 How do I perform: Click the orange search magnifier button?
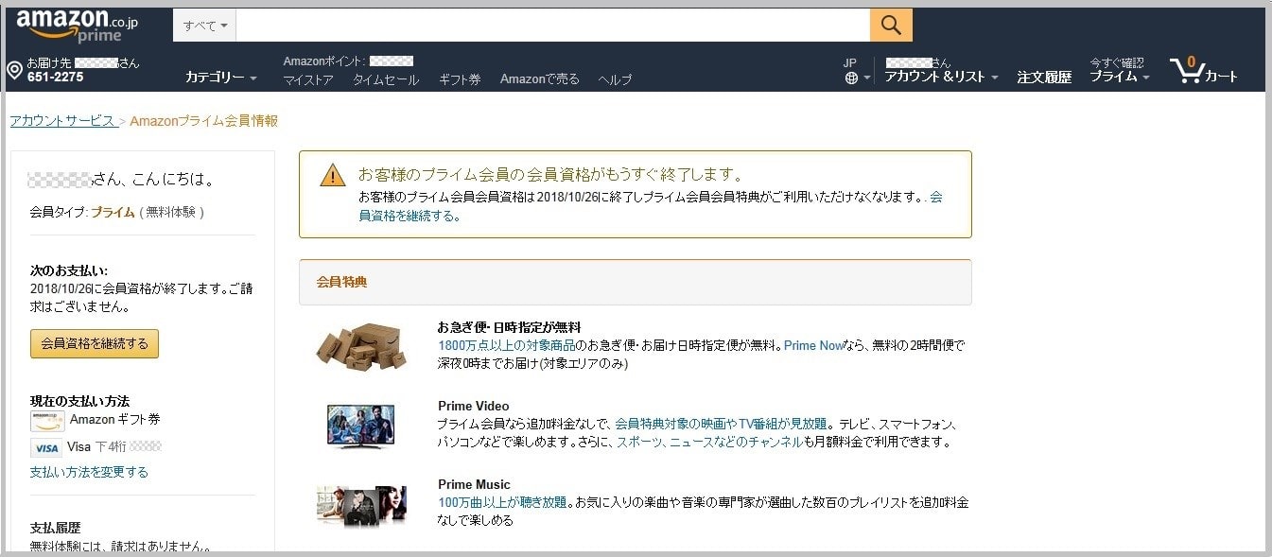pos(891,25)
